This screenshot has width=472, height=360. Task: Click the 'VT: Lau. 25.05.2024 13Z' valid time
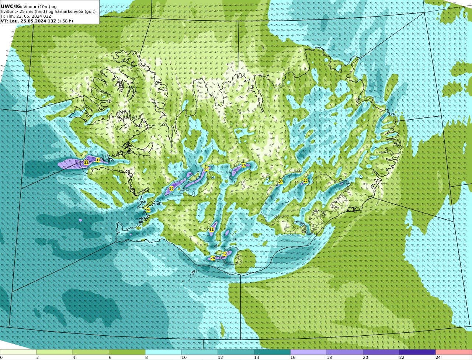pos(28,21)
